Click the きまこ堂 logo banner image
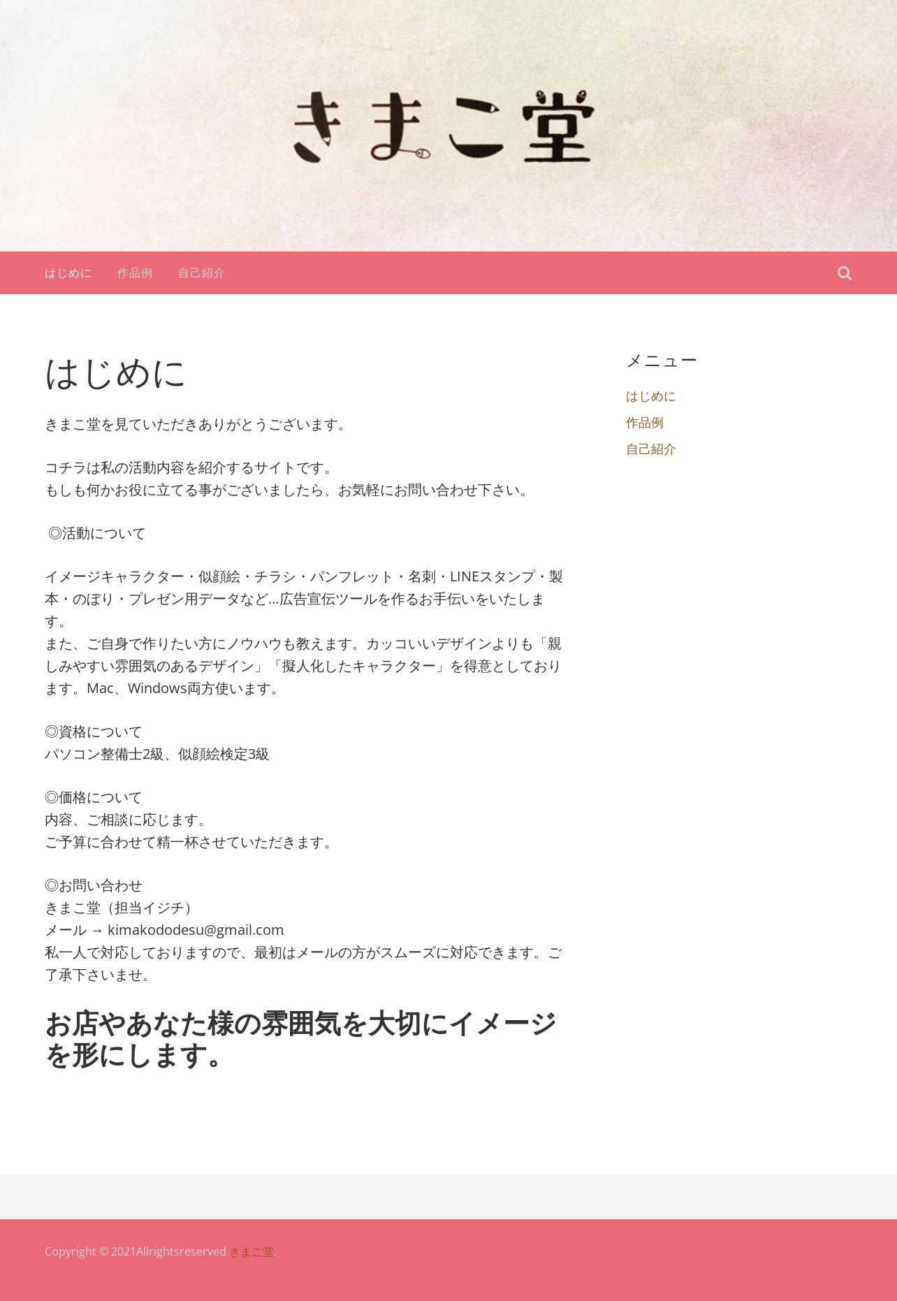Image resolution: width=897 pixels, height=1301 pixels. 444,126
